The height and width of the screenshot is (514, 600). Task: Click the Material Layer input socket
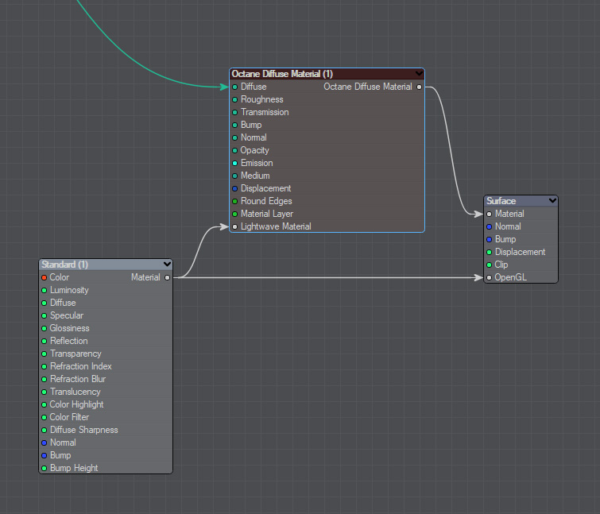[x=235, y=214]
